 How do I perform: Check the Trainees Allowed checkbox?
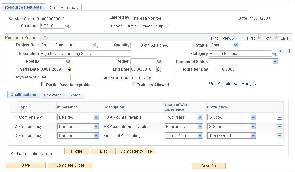[134, 84]
